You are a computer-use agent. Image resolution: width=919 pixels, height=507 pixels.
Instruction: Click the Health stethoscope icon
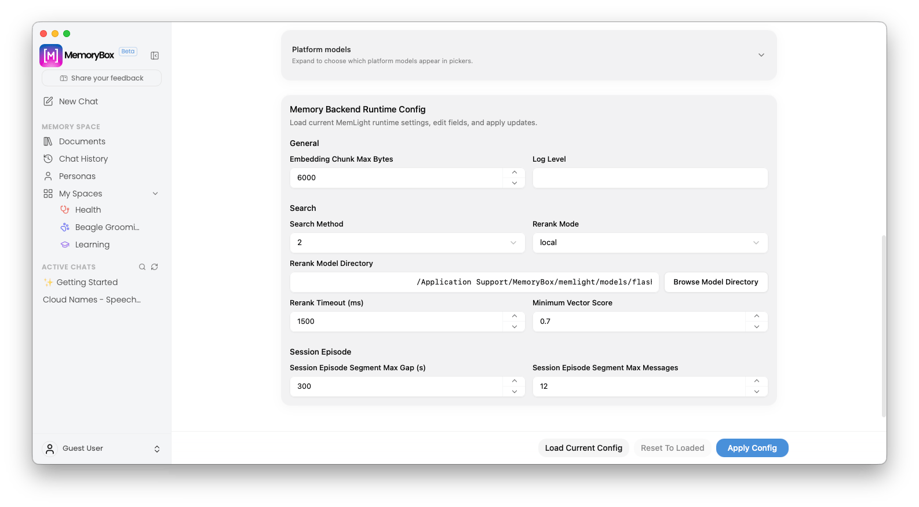65,210
